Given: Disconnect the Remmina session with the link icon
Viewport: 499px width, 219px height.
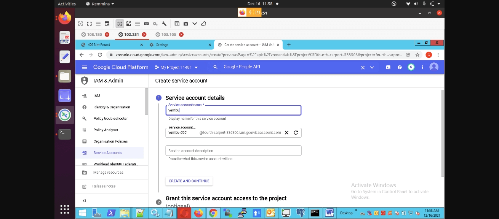Looking at the screenshot, I should pos(203,24).
